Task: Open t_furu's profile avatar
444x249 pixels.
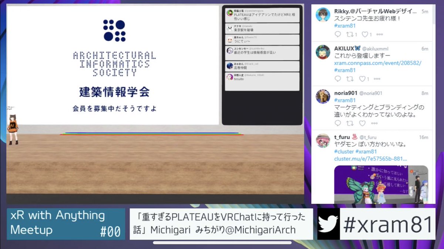Action: pyautogui.click(x=323, y=141)
